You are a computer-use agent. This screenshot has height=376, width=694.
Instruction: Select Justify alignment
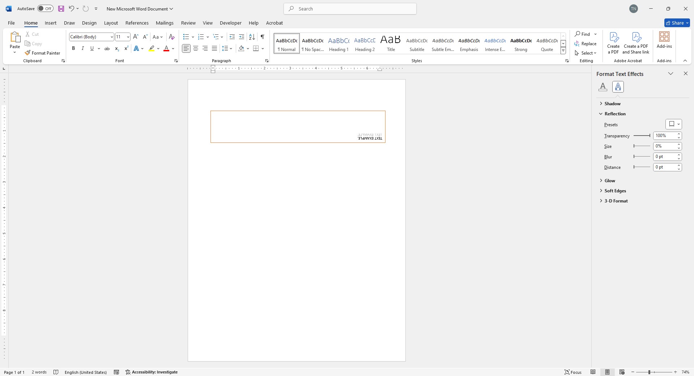[214, 48]
